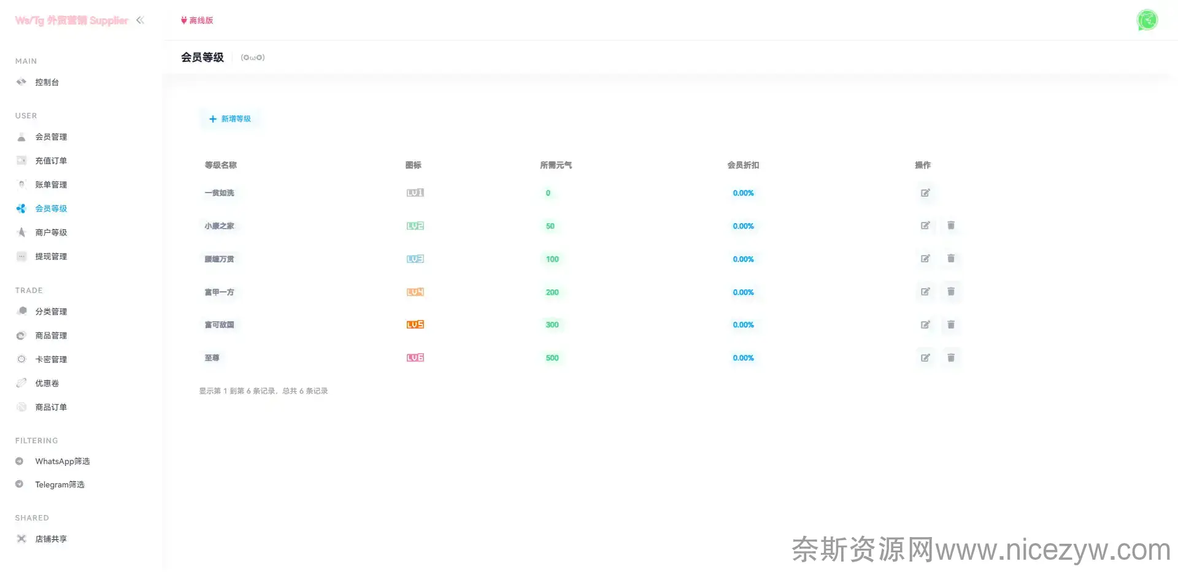1178x572 pixels.
Task: Click the 0.00% discount in 一贫如洗 row
Action: coord(743,193)
